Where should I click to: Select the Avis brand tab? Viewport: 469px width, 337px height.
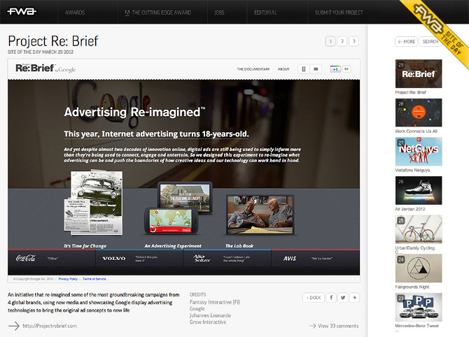coord(316,258)
